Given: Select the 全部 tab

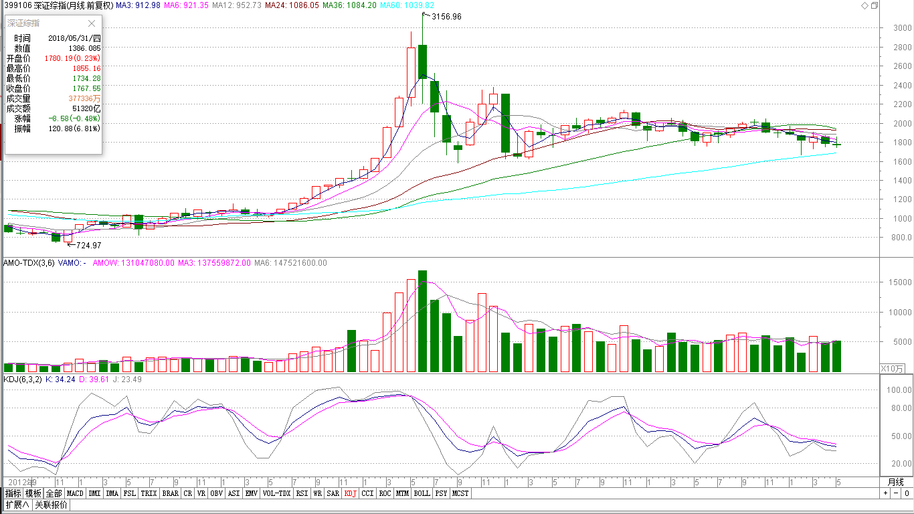Looking at the screenshot, I should (x=54, y=493).
